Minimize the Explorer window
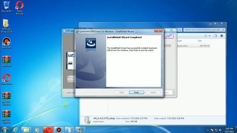The image size is (237, 133). (210, 24)
